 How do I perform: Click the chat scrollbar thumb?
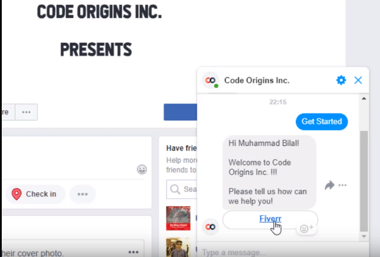364,181
